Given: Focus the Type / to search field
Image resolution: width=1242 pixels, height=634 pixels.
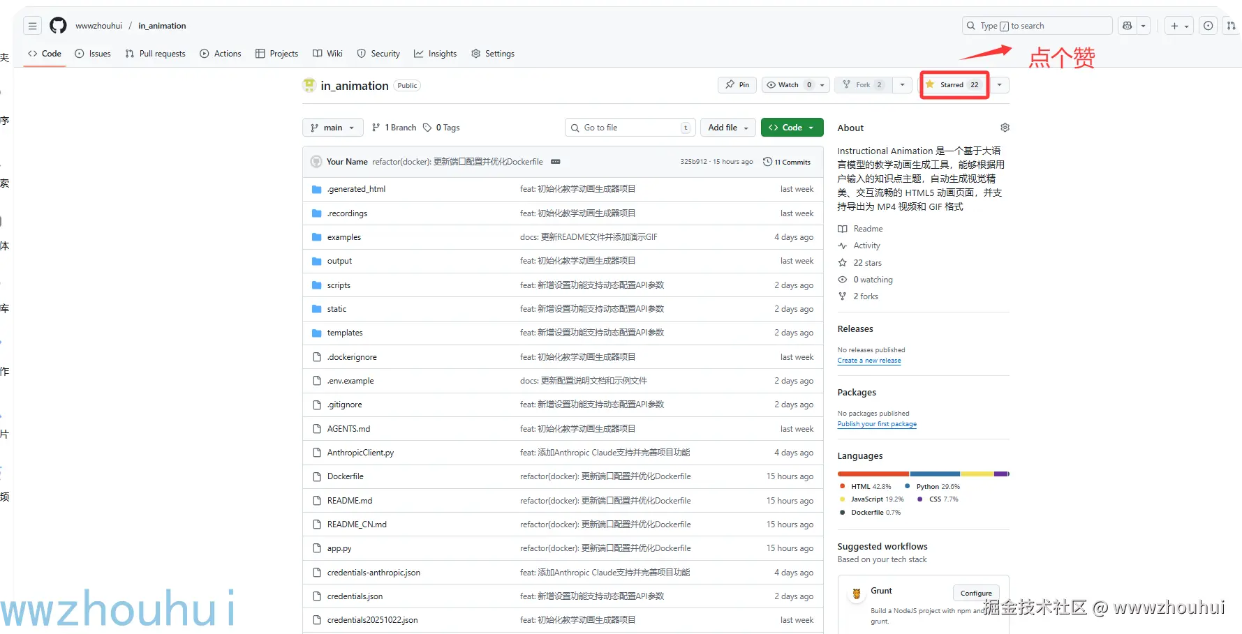Looking at the screenshot, I should (x=1037, y=26).
